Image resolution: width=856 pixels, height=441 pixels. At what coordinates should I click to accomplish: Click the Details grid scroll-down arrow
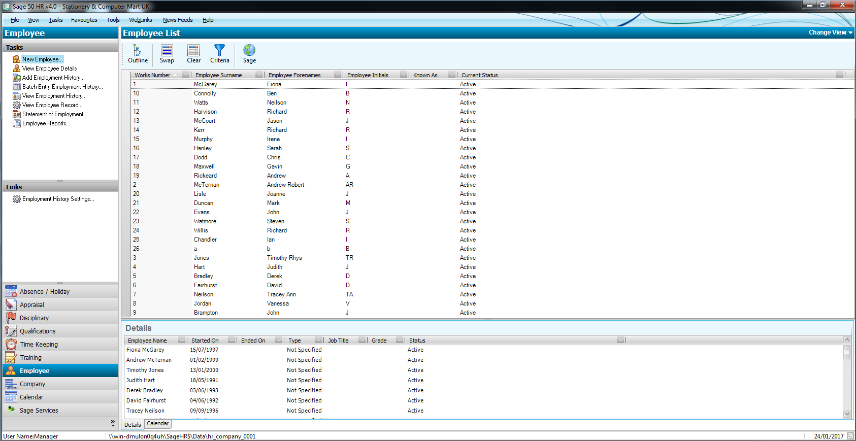tap(847, 414)
